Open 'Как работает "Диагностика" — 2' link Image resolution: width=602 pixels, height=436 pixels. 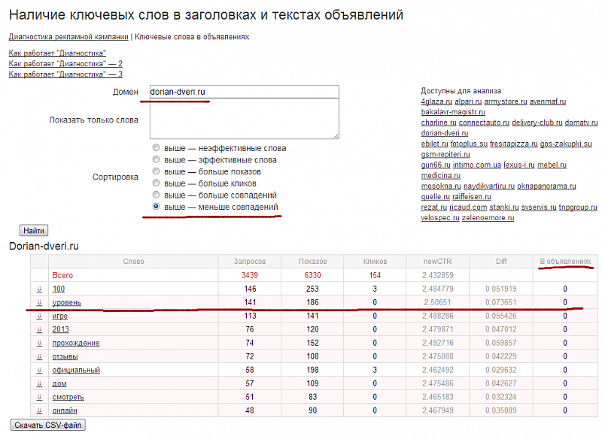65,64
